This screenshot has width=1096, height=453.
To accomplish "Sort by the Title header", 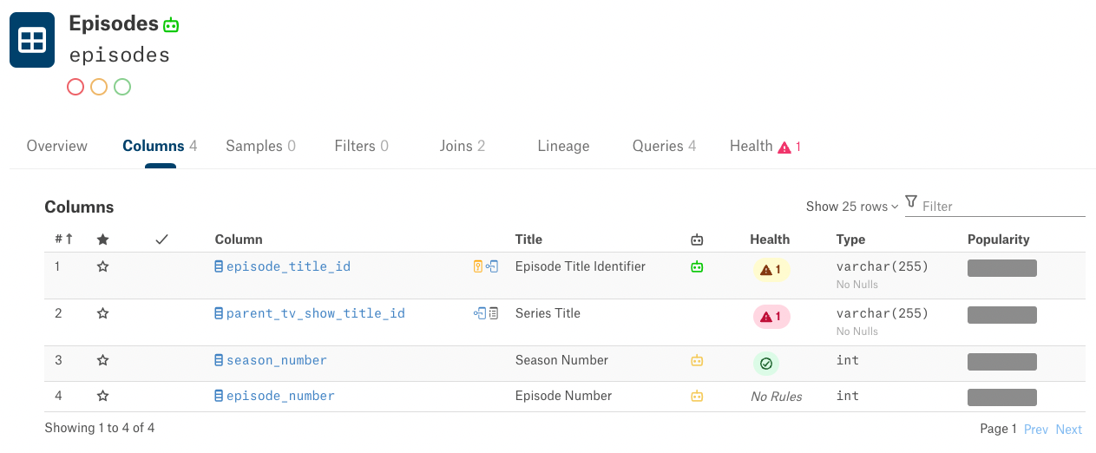I will (x=528, y=240).
